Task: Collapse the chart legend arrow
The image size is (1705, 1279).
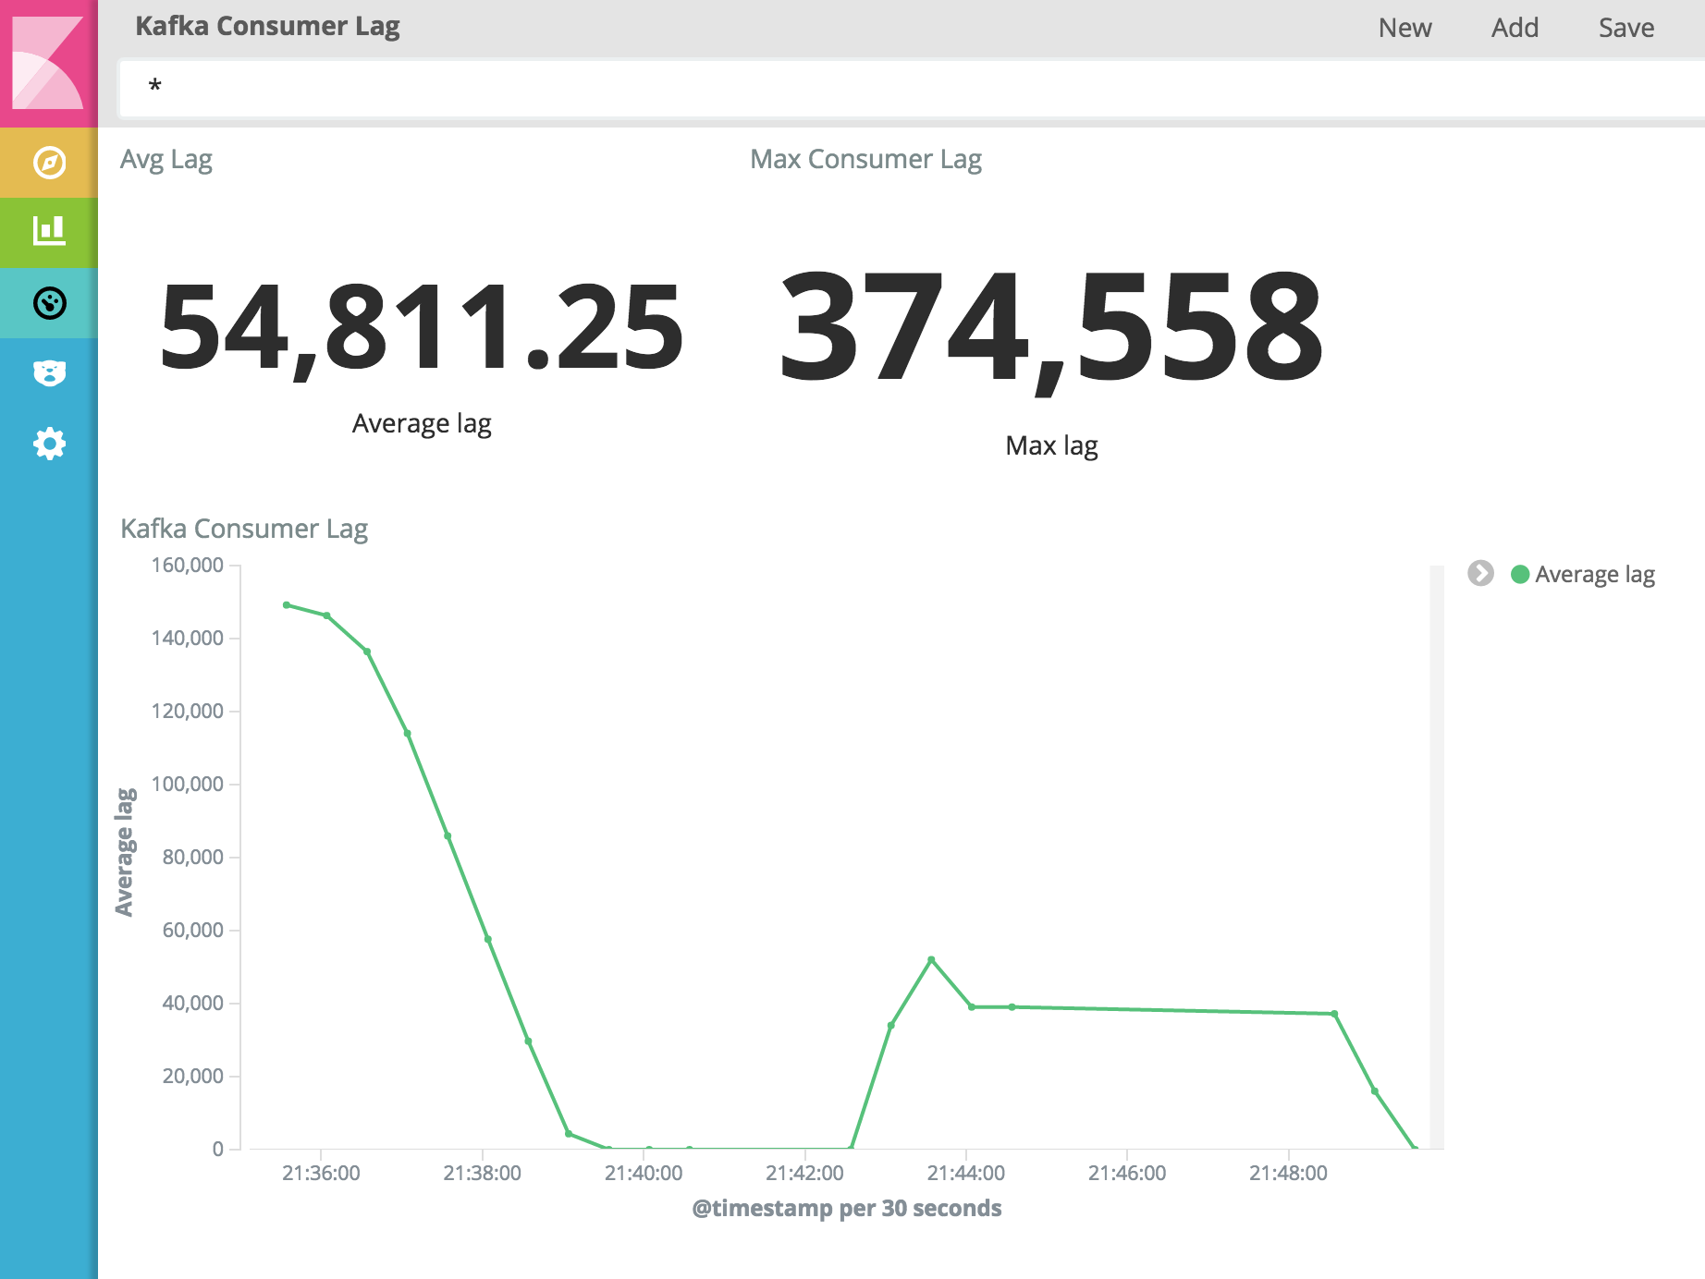Action: (x=1480, y=573)
